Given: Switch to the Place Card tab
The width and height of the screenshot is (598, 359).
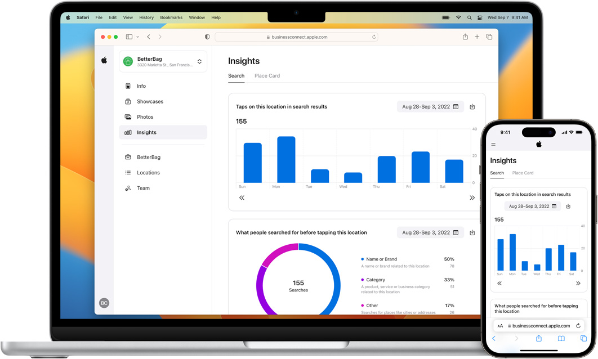Looking at the screenshot, I should (x=267, y=76).
